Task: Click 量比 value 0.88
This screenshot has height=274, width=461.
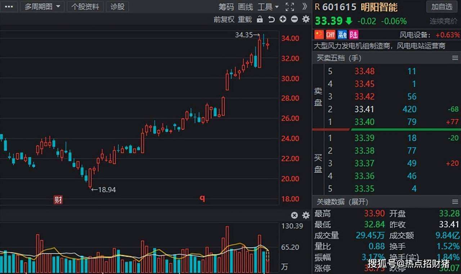Action: (376, 246)
